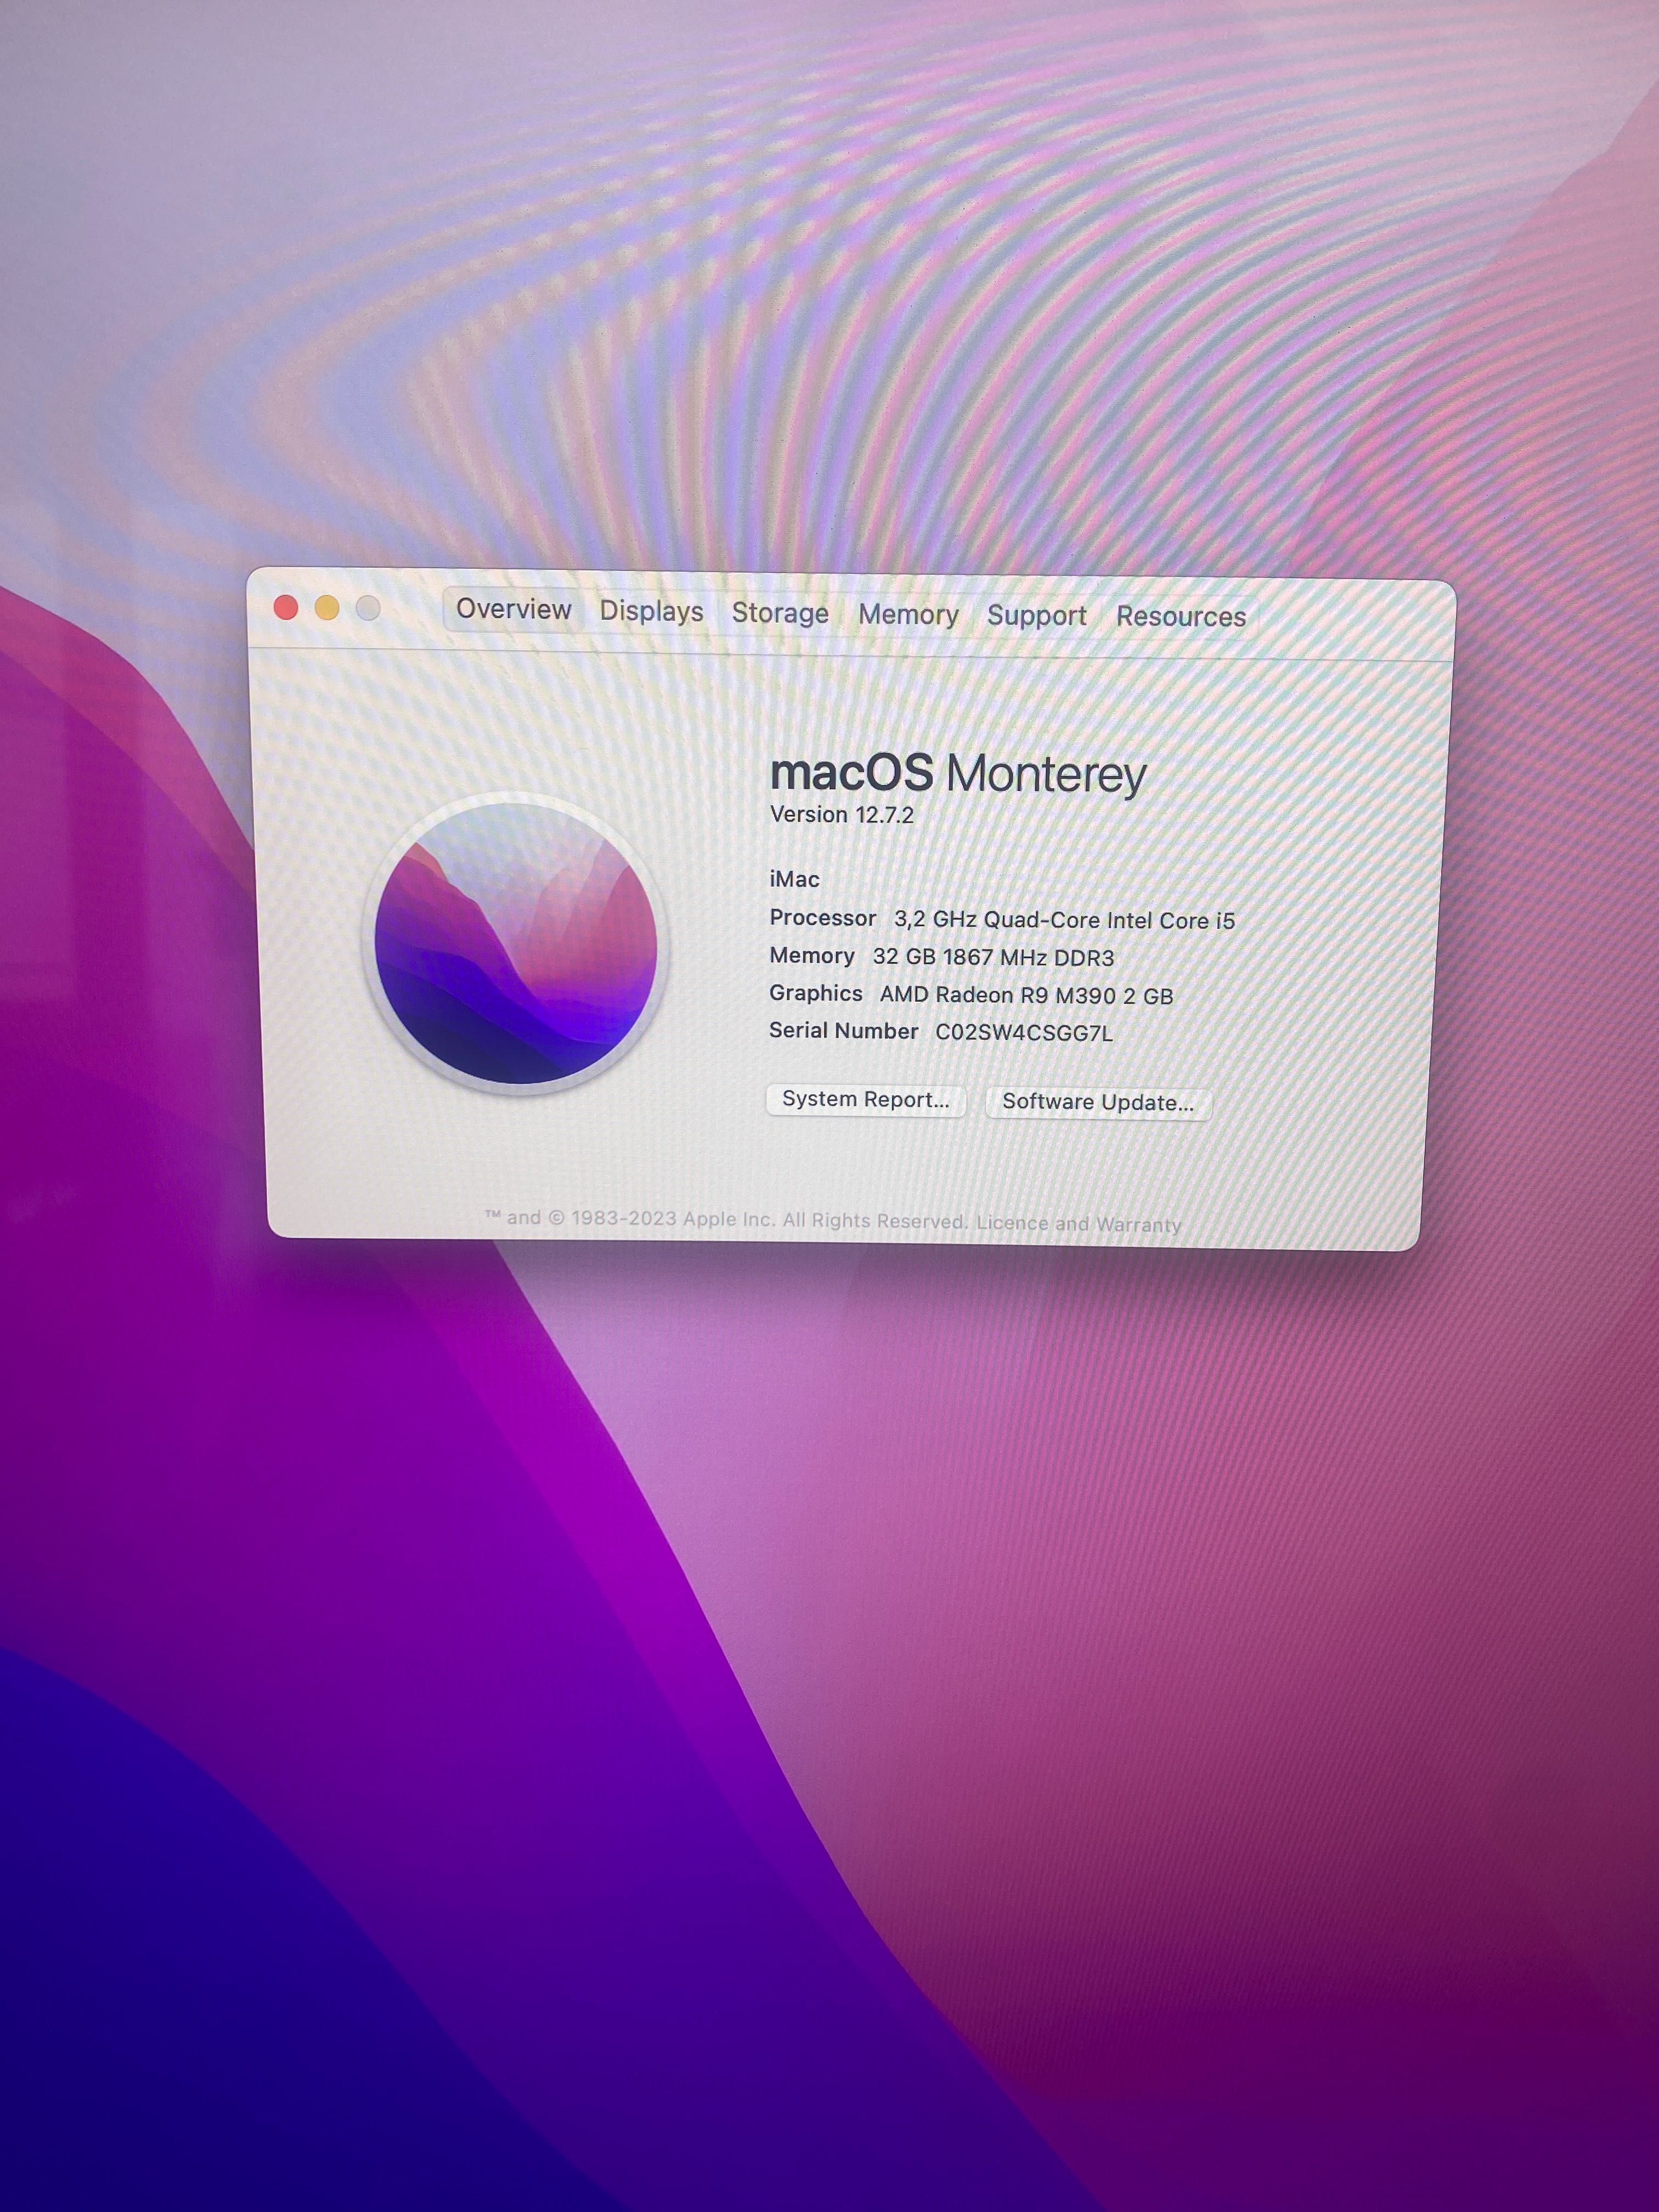Switch to the Overview tab
Image resolution: width=1659 pixels, height=2212 pixels.
tap(513, 609)
